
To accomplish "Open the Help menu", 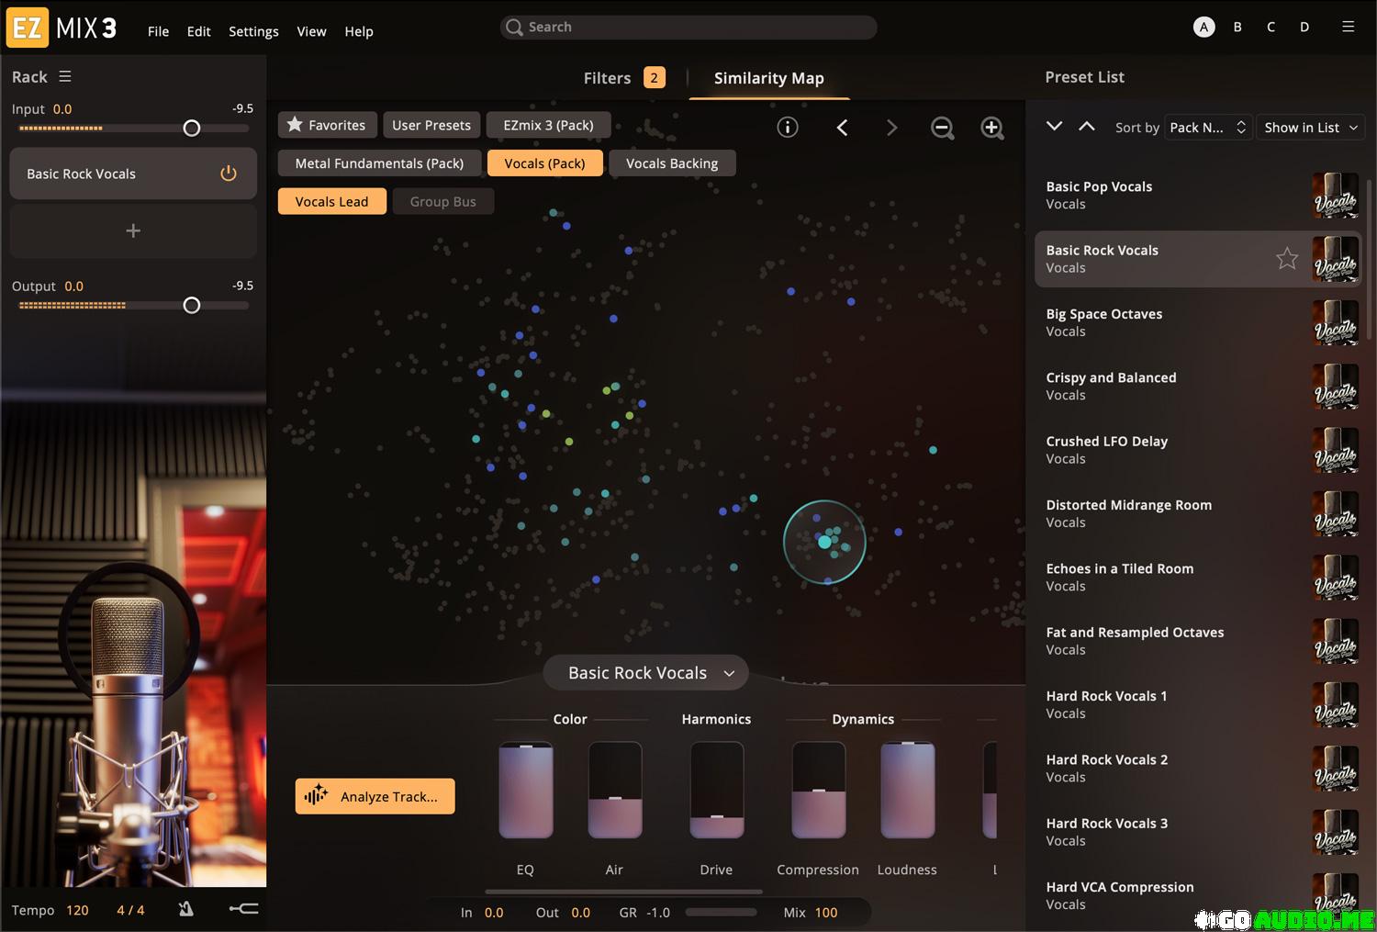I will point(359,31).
